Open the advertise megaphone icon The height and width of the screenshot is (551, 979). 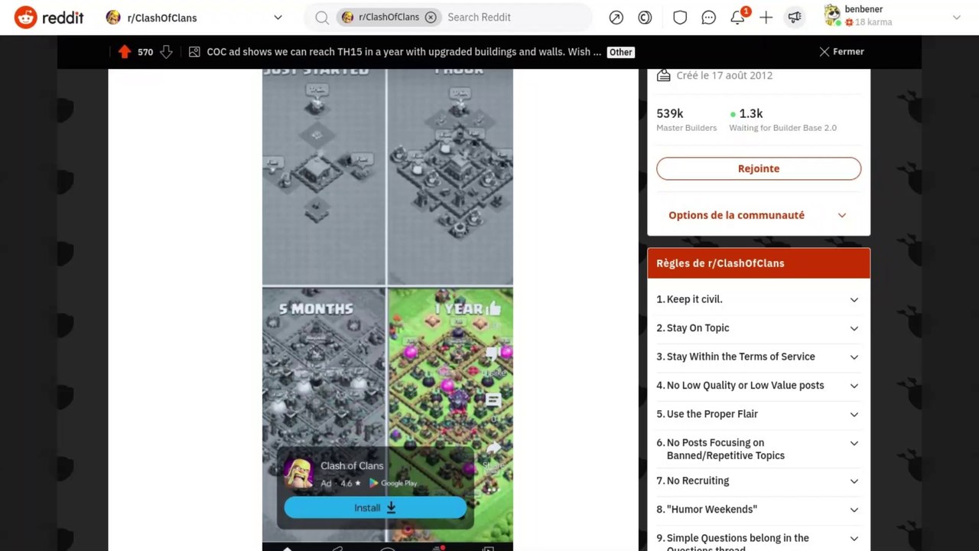(795, 17)
